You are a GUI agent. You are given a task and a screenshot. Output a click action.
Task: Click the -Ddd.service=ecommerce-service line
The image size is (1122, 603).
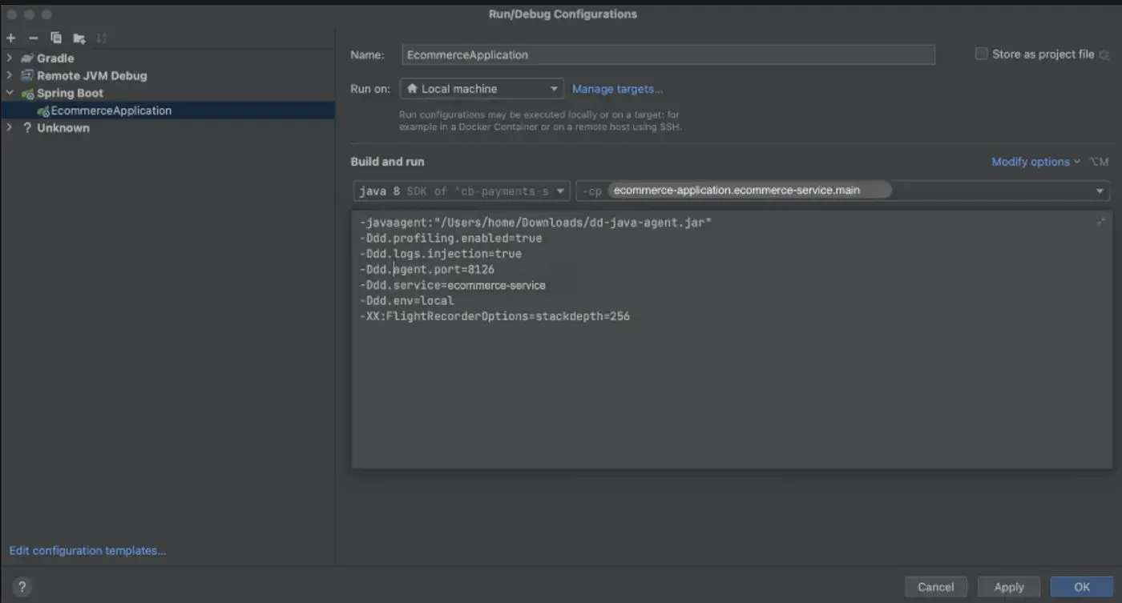453,285
